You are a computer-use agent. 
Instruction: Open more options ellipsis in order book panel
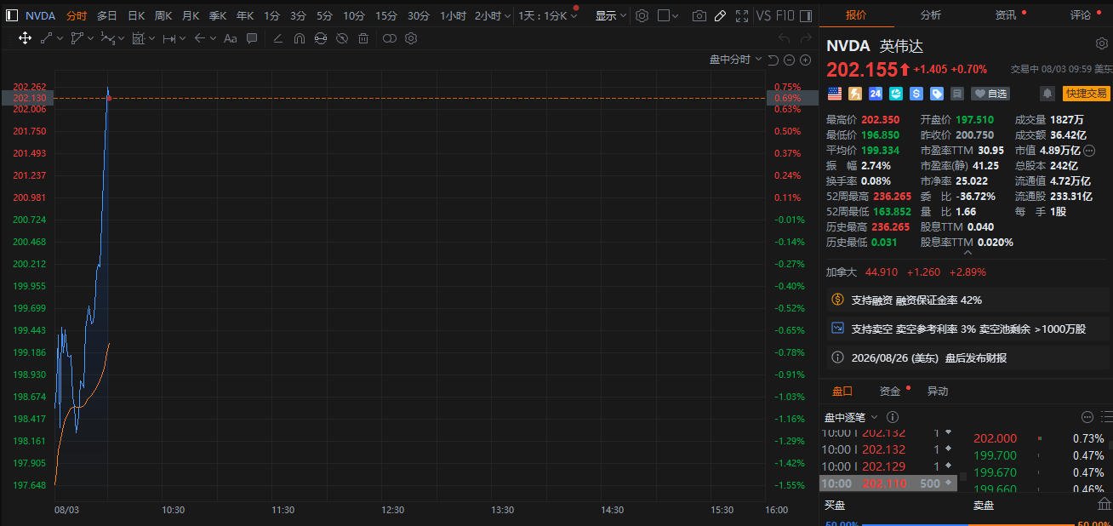(x=1087, y=417)
